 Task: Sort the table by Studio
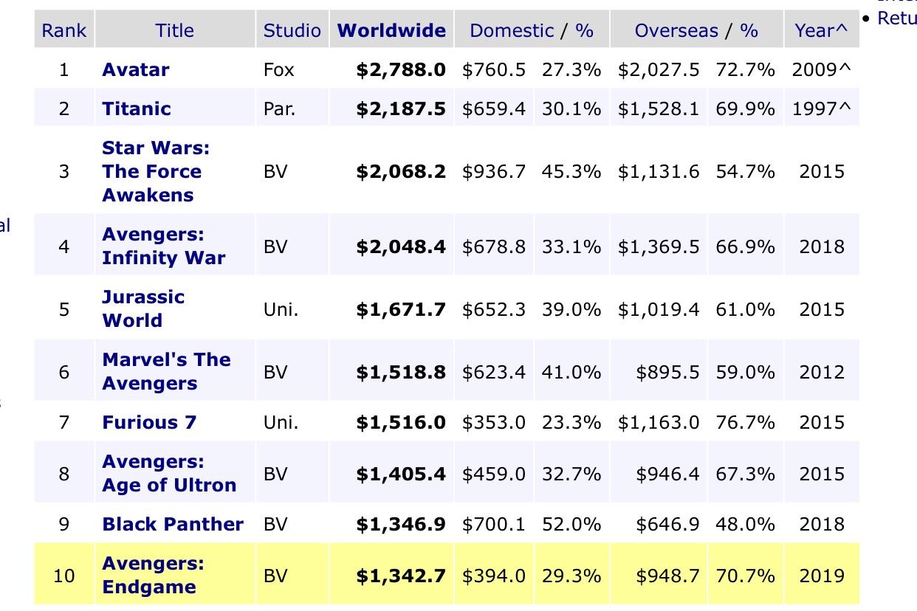tap(292, 30)
